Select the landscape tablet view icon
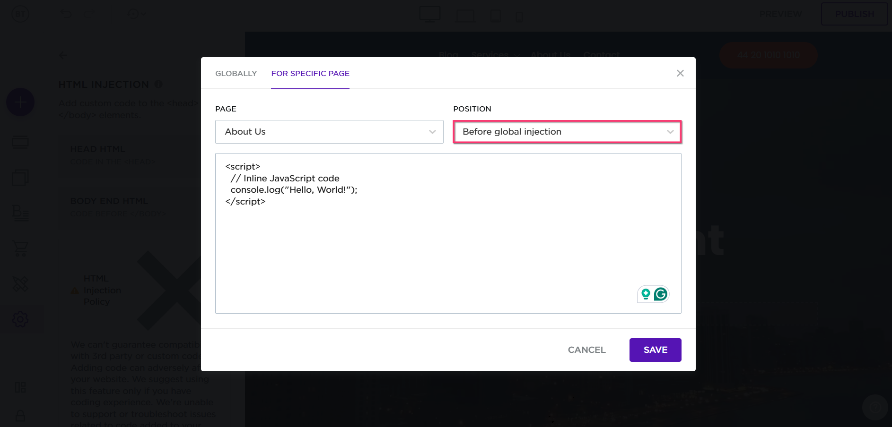Screen dimensions: 892x427 point(465,16)
